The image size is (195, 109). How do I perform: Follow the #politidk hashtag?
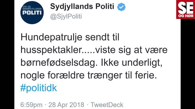[39, 88]
